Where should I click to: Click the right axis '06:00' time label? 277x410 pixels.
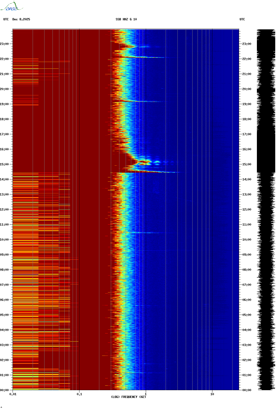coord(247,300)
